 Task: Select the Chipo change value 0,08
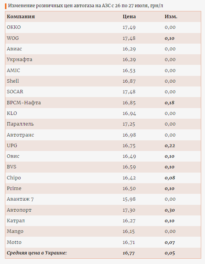coord(170,178)
